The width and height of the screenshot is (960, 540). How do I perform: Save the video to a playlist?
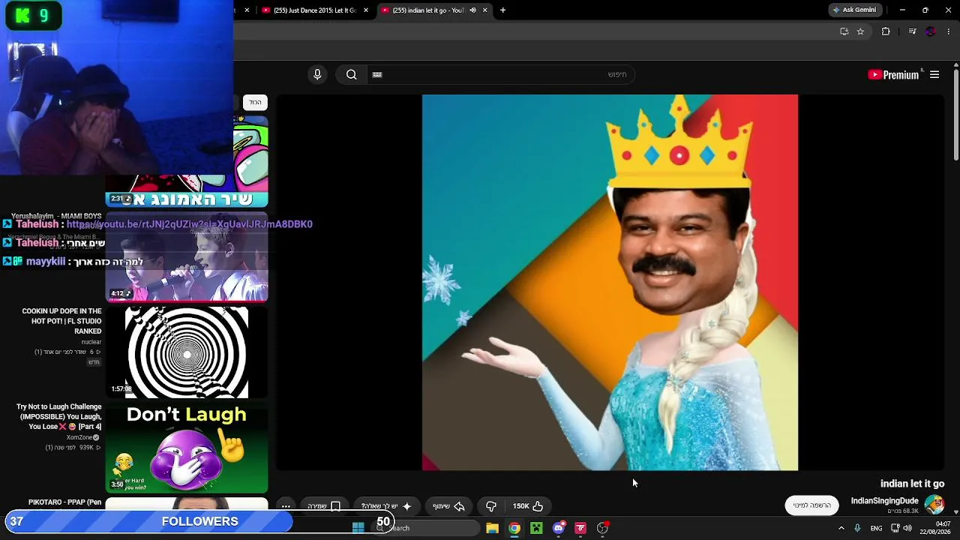tap(324, 506)
